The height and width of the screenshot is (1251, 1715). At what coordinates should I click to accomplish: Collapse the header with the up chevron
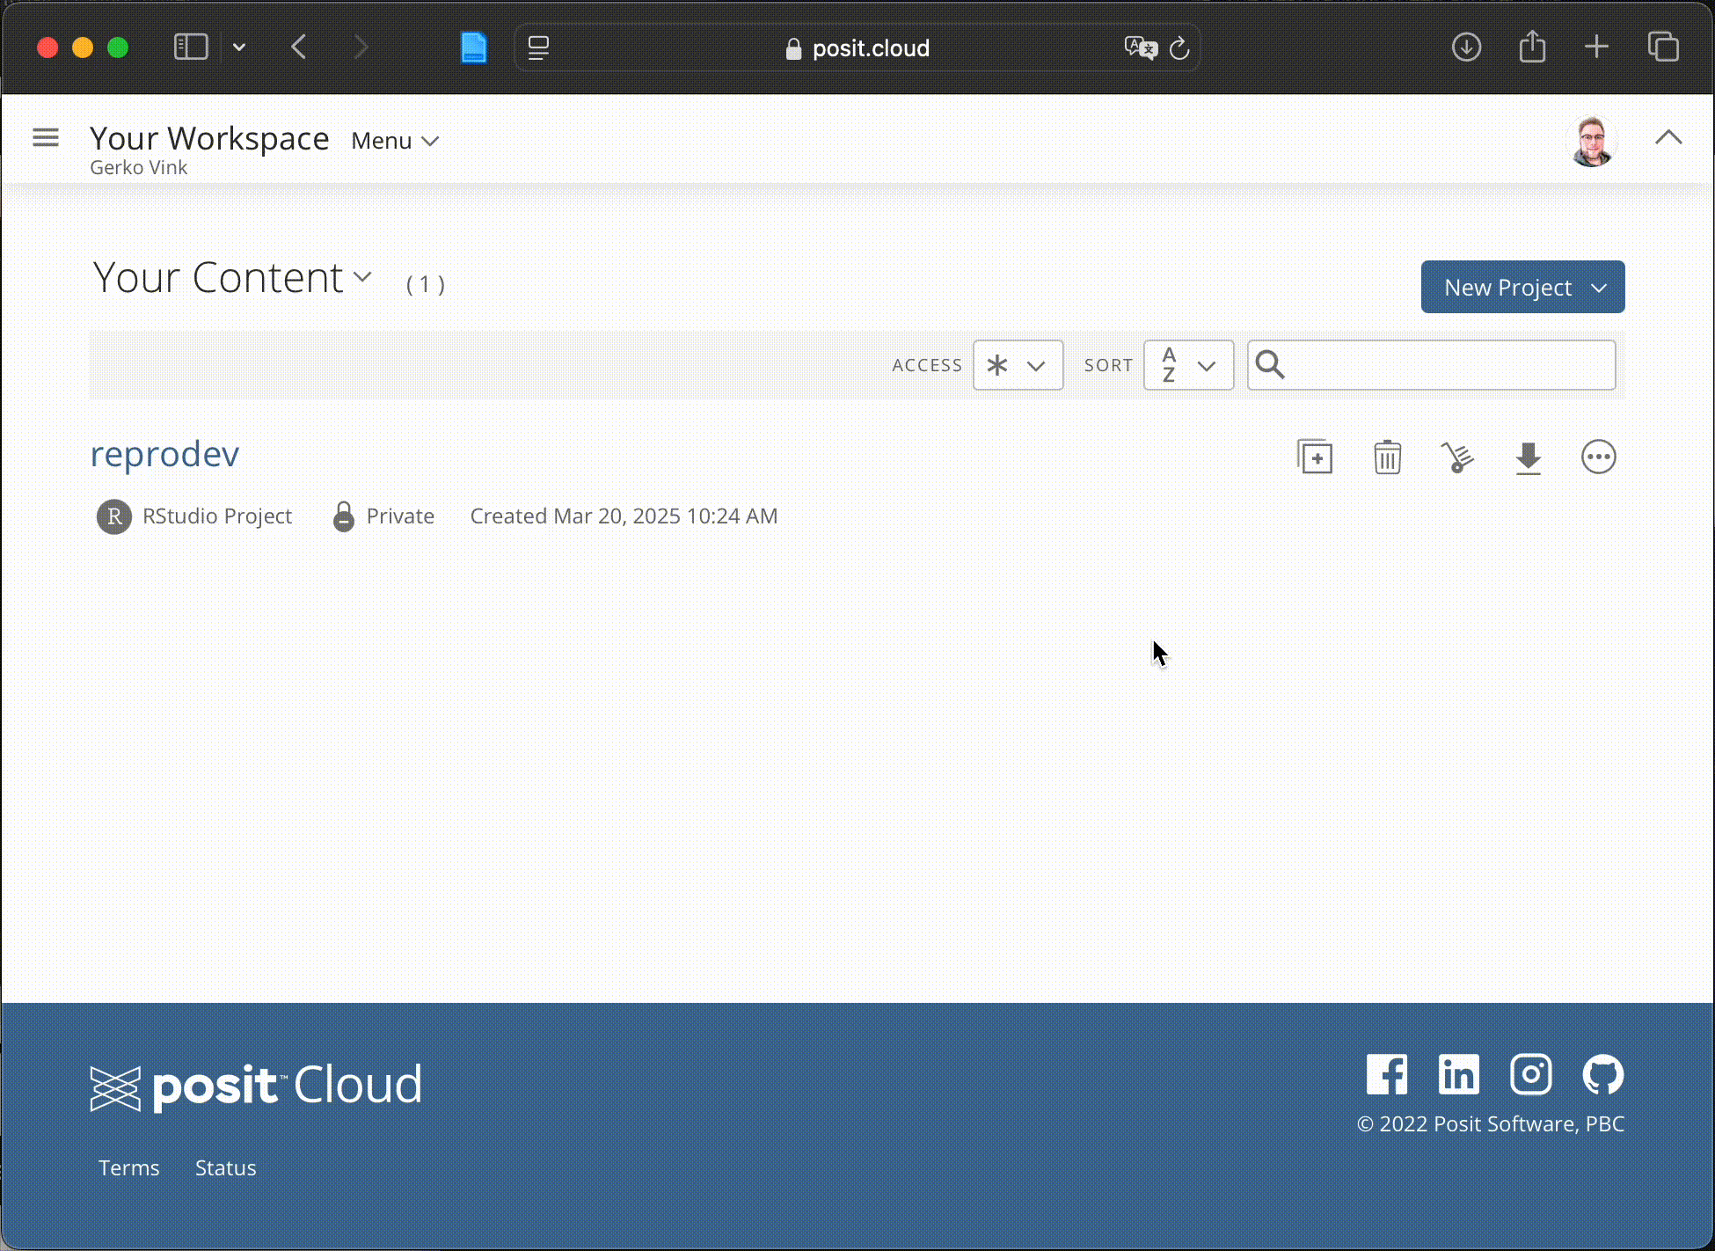coord(1668,137)
